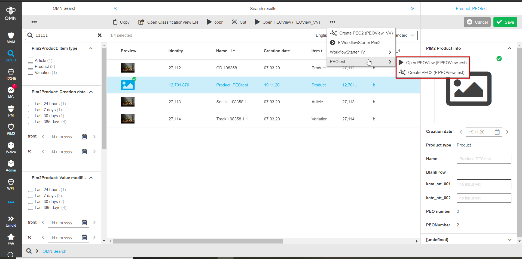522x259 pixels.
Task: Clear the search field with X icon
Action: (99, 35)
